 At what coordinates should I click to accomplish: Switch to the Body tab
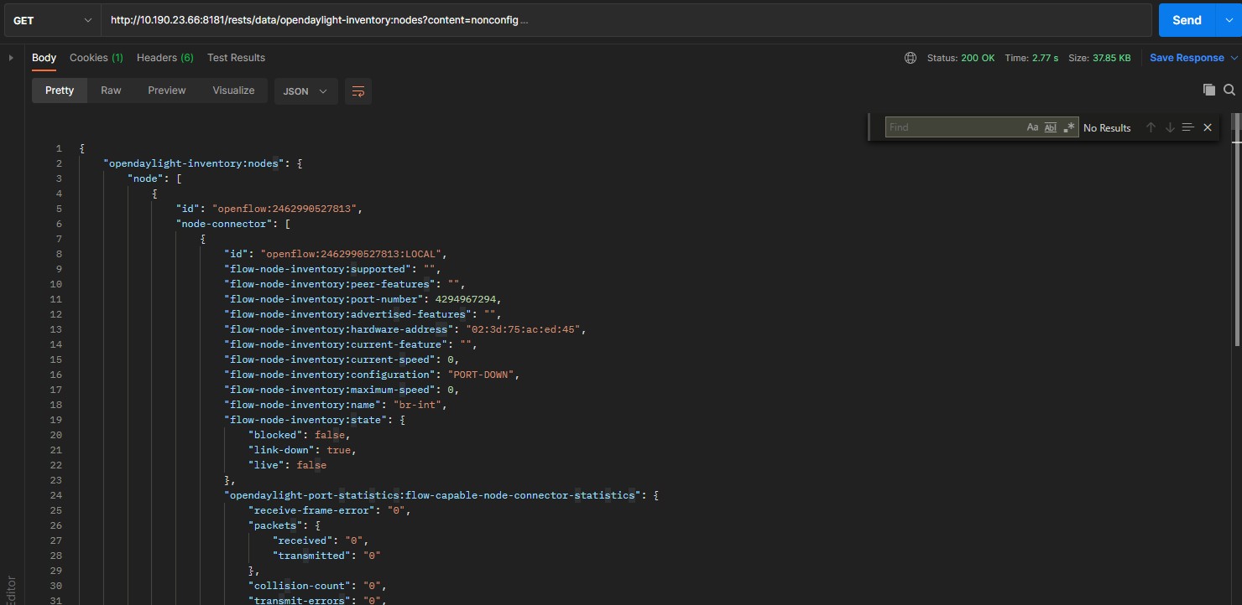point(44,58)
